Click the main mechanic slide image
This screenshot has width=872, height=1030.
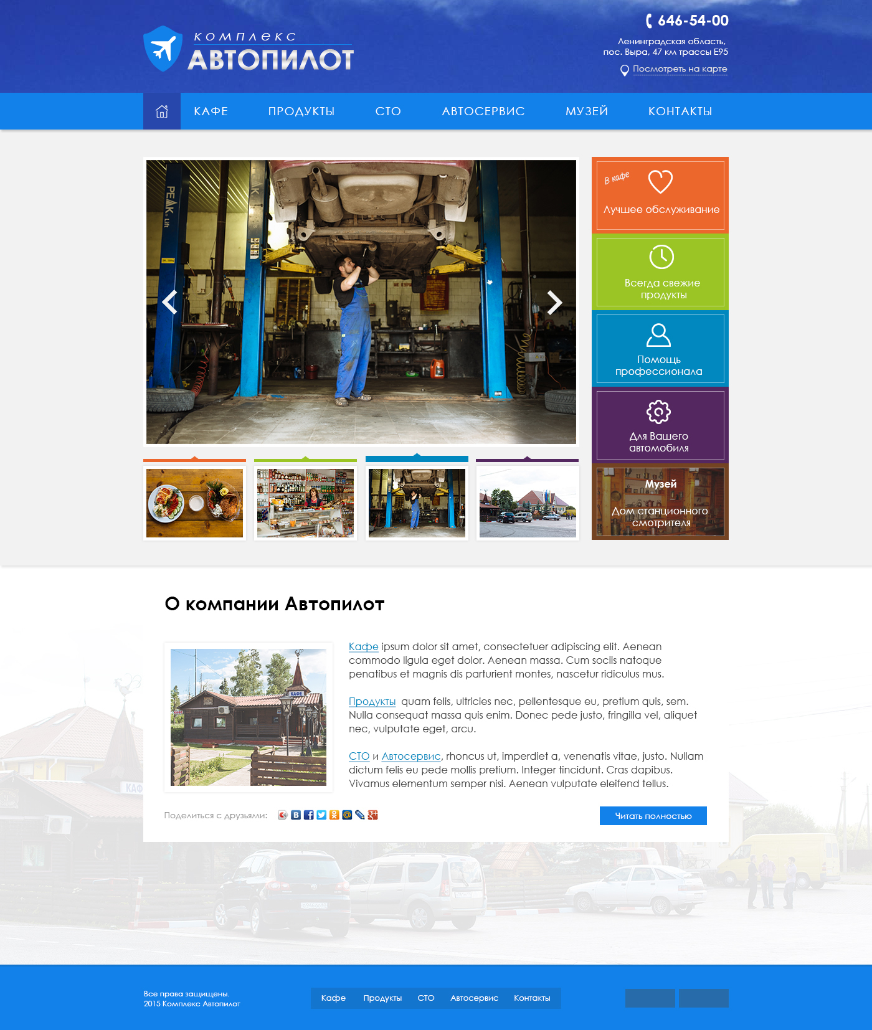[361, 302]
